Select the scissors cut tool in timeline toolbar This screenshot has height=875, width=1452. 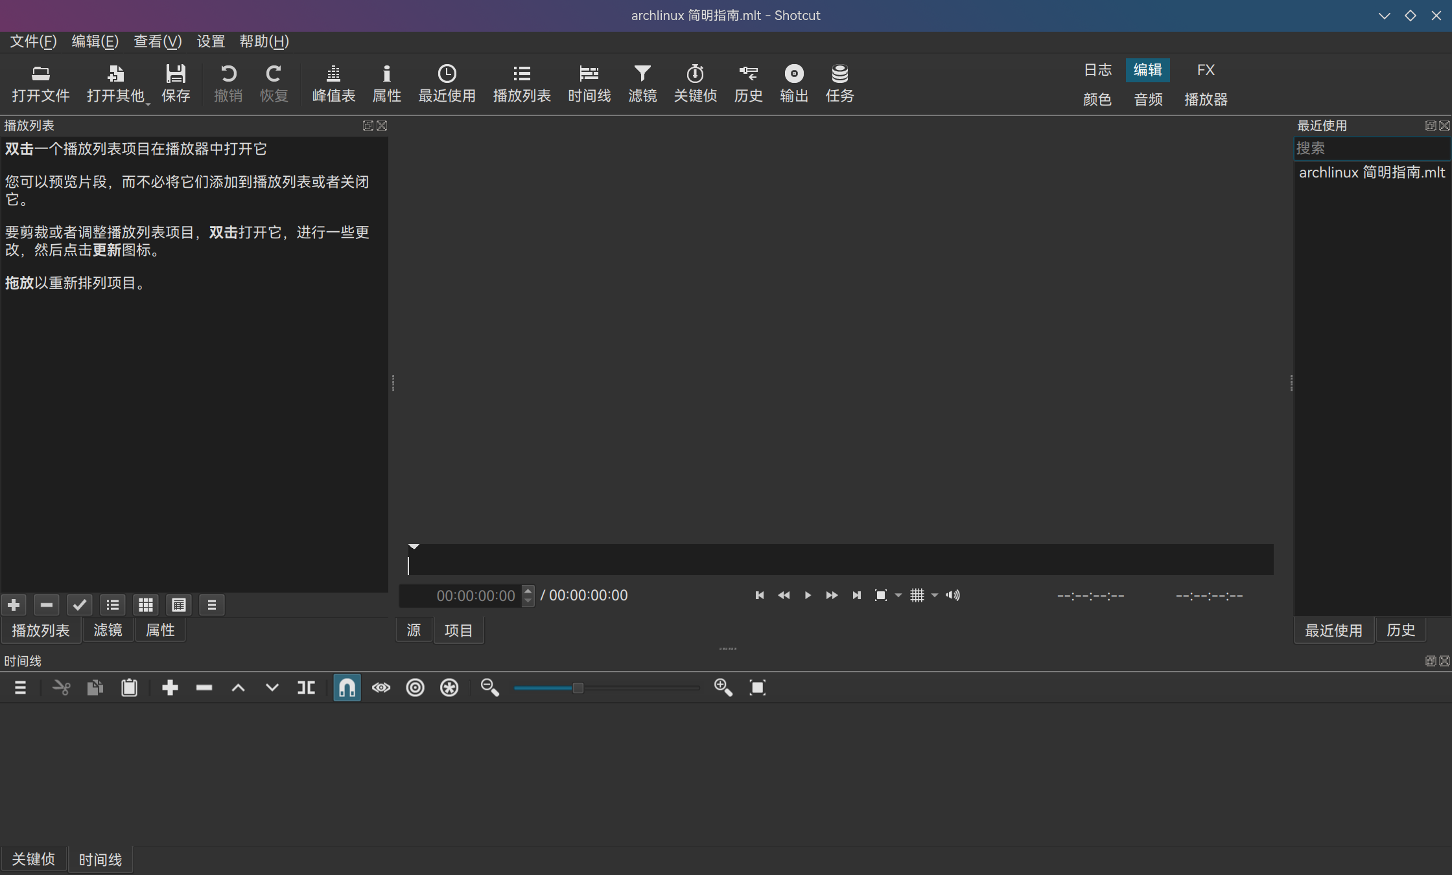[x=61, y=687]
